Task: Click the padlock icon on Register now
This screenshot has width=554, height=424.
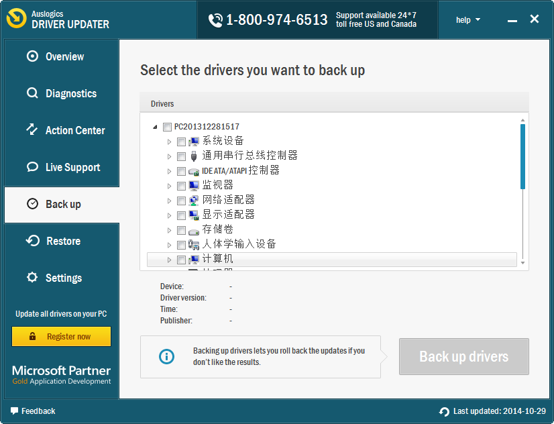Action: (x=32, y=336)
